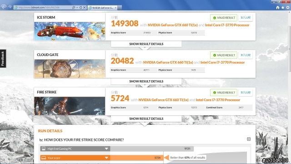Open GTX 660 Ti link in Ice Storm

pyautogui.click(x=173, y=25)
